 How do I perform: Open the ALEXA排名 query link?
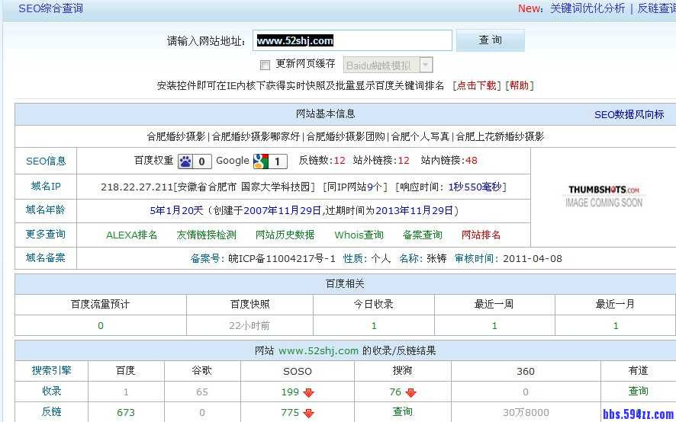[x=131, y=235]
